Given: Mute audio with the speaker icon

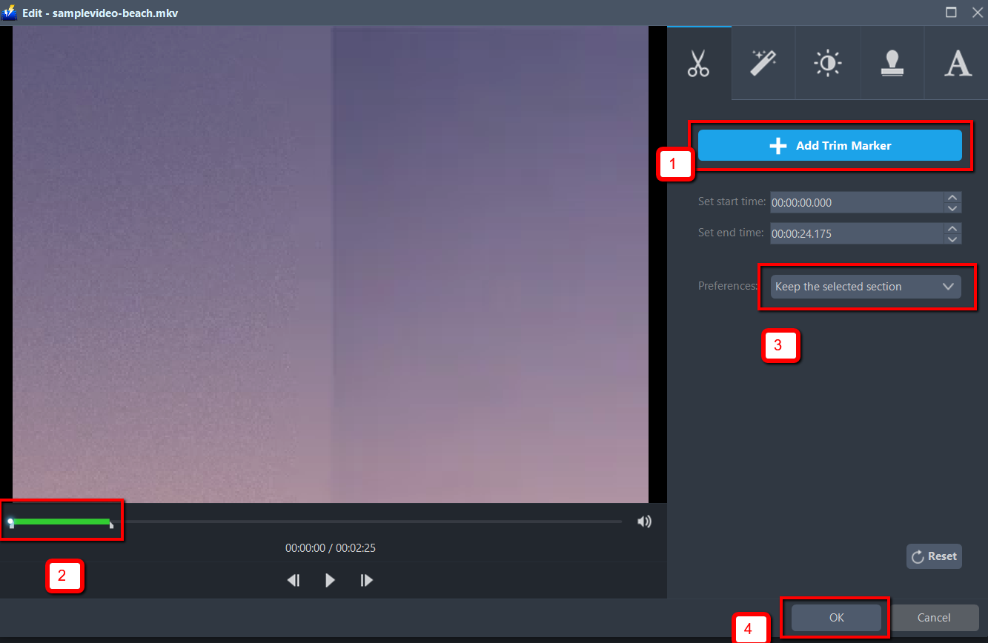Looking at the screenshot, I should pos(644,522).
